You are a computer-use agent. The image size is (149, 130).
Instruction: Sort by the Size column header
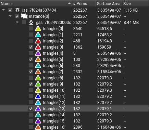(x=136, y=4)
